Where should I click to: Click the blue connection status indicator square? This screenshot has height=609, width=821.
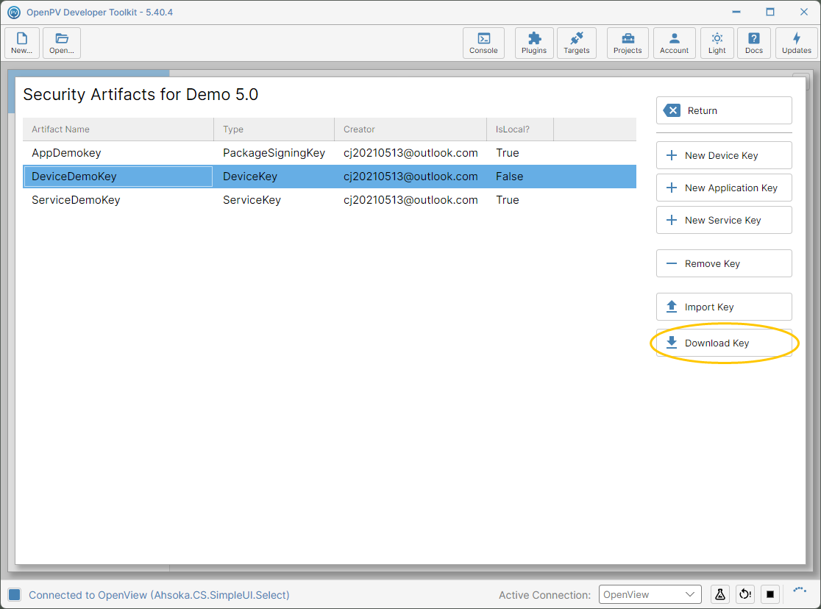[x=15, y=594]
